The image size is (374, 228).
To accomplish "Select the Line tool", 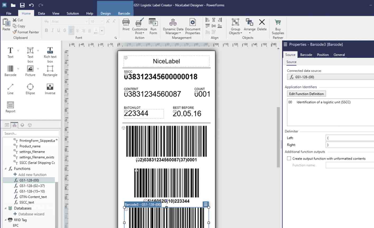I will [x=10, y=89].
